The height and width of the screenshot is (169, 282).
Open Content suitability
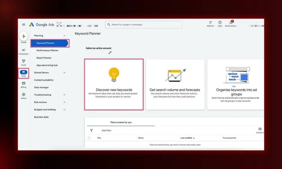(44, 80)
